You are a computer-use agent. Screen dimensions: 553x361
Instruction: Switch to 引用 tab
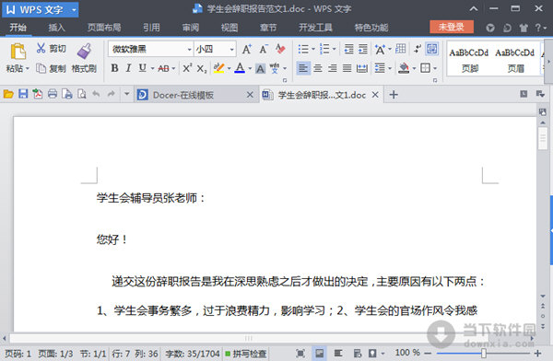[152, 28]
